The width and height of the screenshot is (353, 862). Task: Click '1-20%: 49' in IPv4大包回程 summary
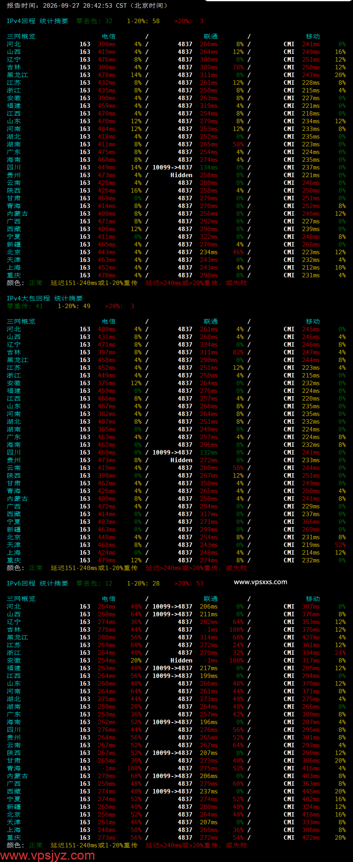pyautogui.click(x=74, y=306)
